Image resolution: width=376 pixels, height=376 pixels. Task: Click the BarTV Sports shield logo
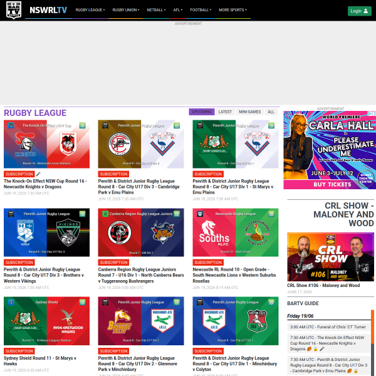click(14, 10)
